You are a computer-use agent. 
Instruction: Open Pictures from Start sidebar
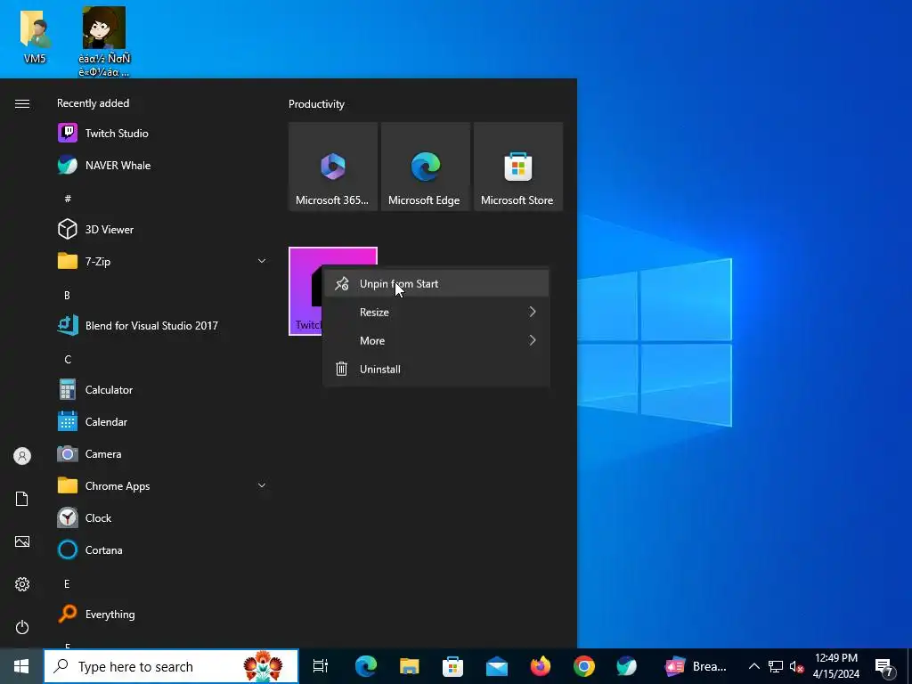tap(22, 541)
